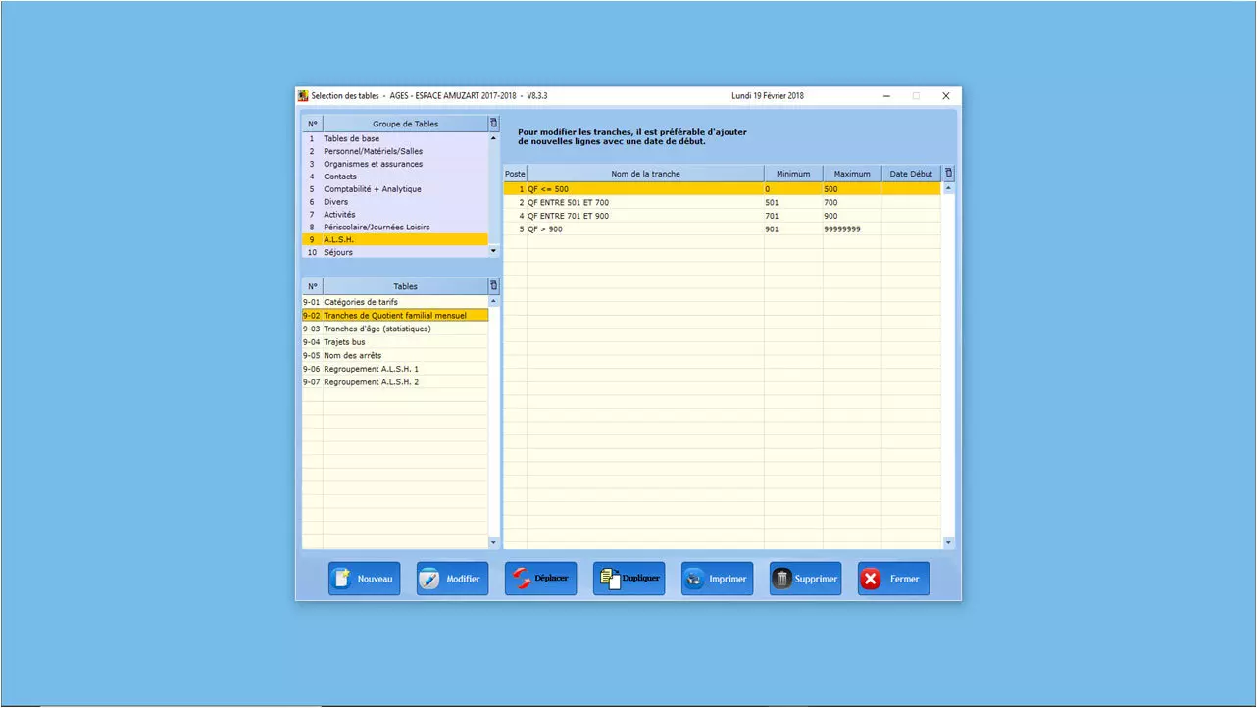This screenshot has width=1257, height=708.
Task: Select group Organismes et assurances
Action: [x=394, y=164]
